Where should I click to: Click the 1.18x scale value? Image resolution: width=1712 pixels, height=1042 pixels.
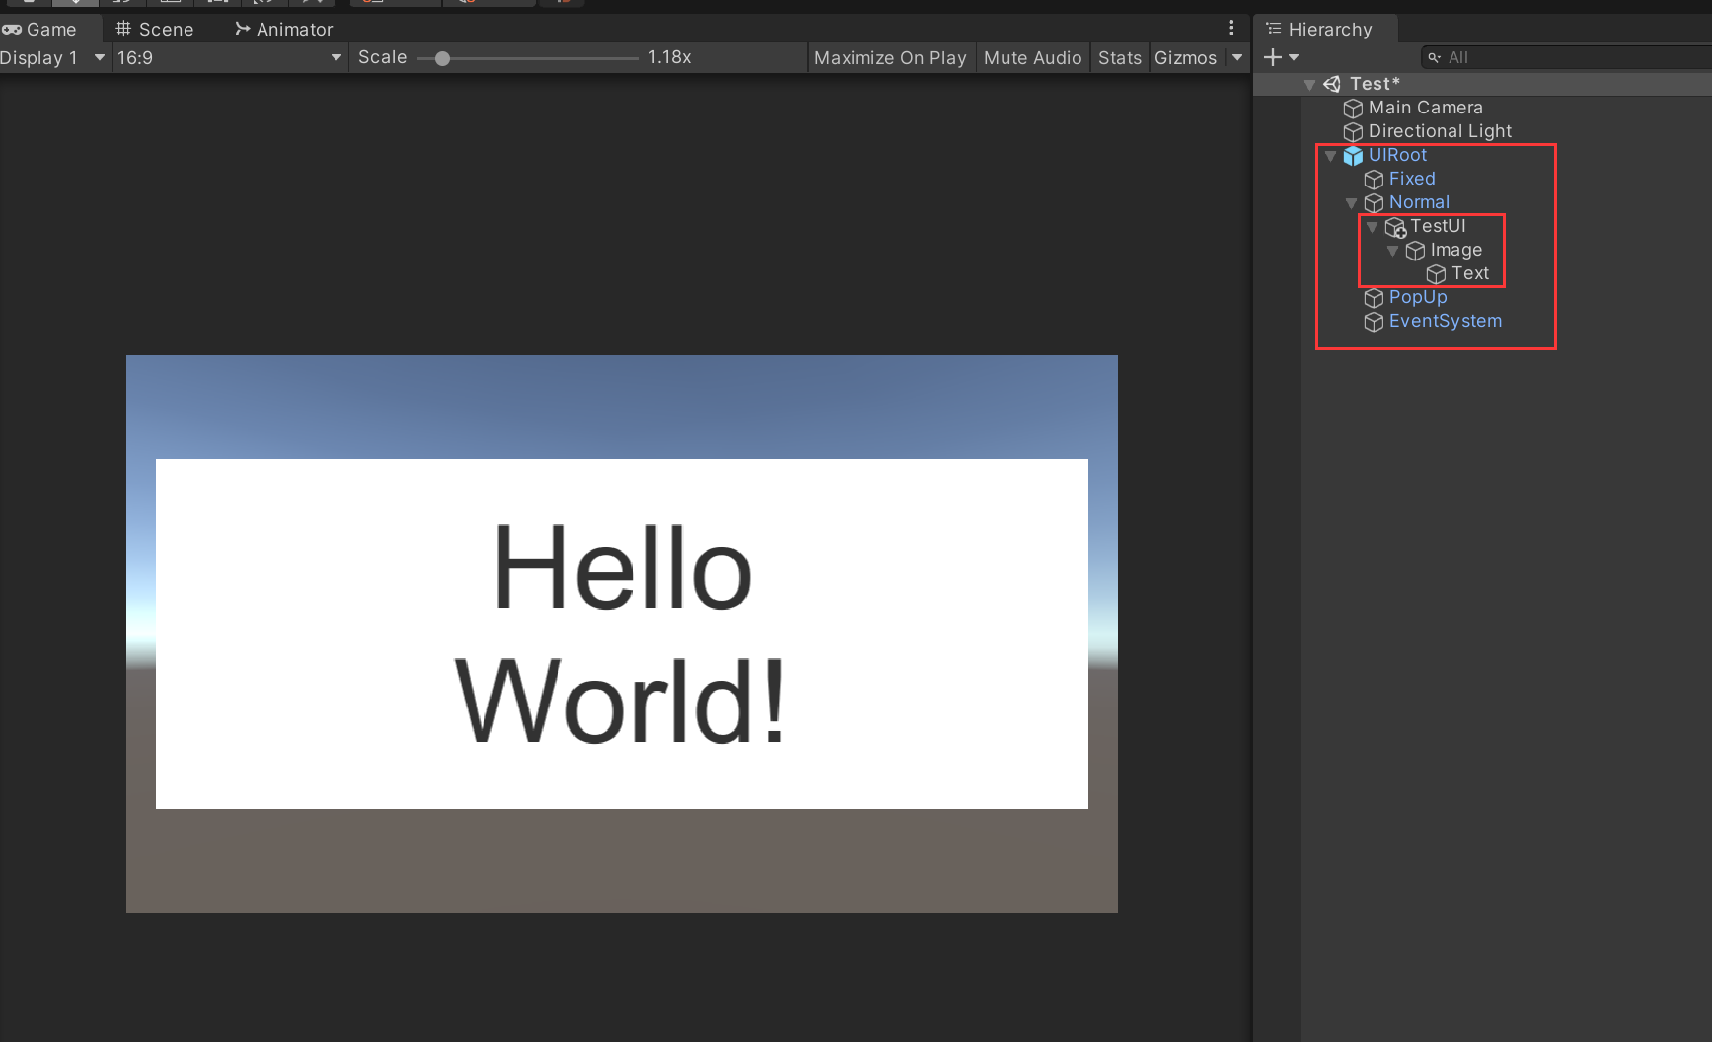coord(669,57)
